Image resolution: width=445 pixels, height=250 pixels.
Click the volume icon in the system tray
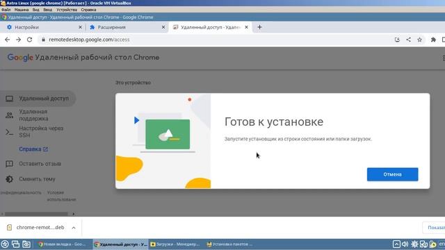tap(405, 244)
